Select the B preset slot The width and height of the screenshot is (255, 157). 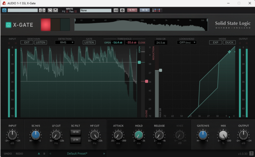point(44,153)
